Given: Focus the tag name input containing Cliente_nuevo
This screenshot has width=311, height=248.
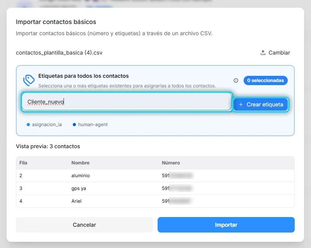Looking at the screenshot, I should [127, 102].
